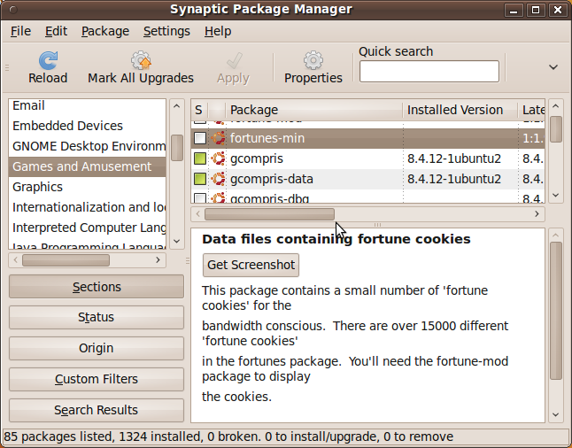Click the pane divider handle above description
This screenshot has width=572, height=448.
point(377,225)
